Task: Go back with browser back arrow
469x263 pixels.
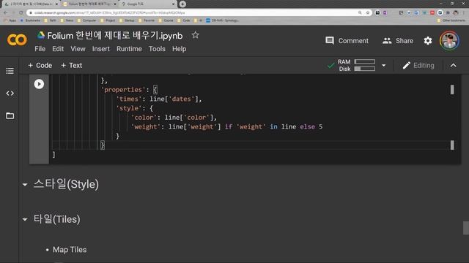Action: coord(6,13)
